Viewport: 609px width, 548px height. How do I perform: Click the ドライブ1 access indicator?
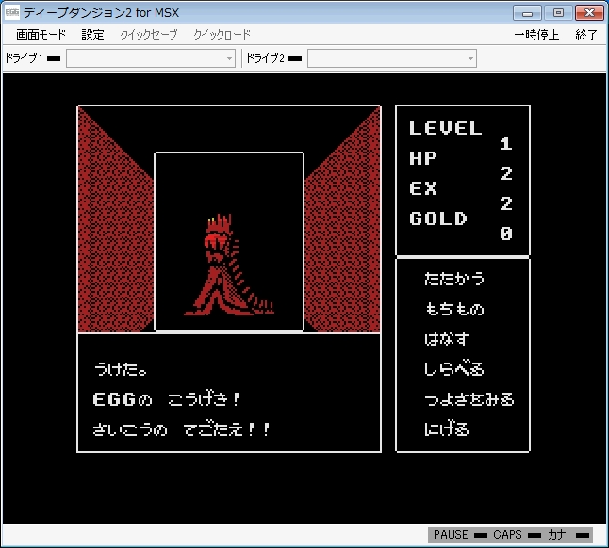point(54,59)
